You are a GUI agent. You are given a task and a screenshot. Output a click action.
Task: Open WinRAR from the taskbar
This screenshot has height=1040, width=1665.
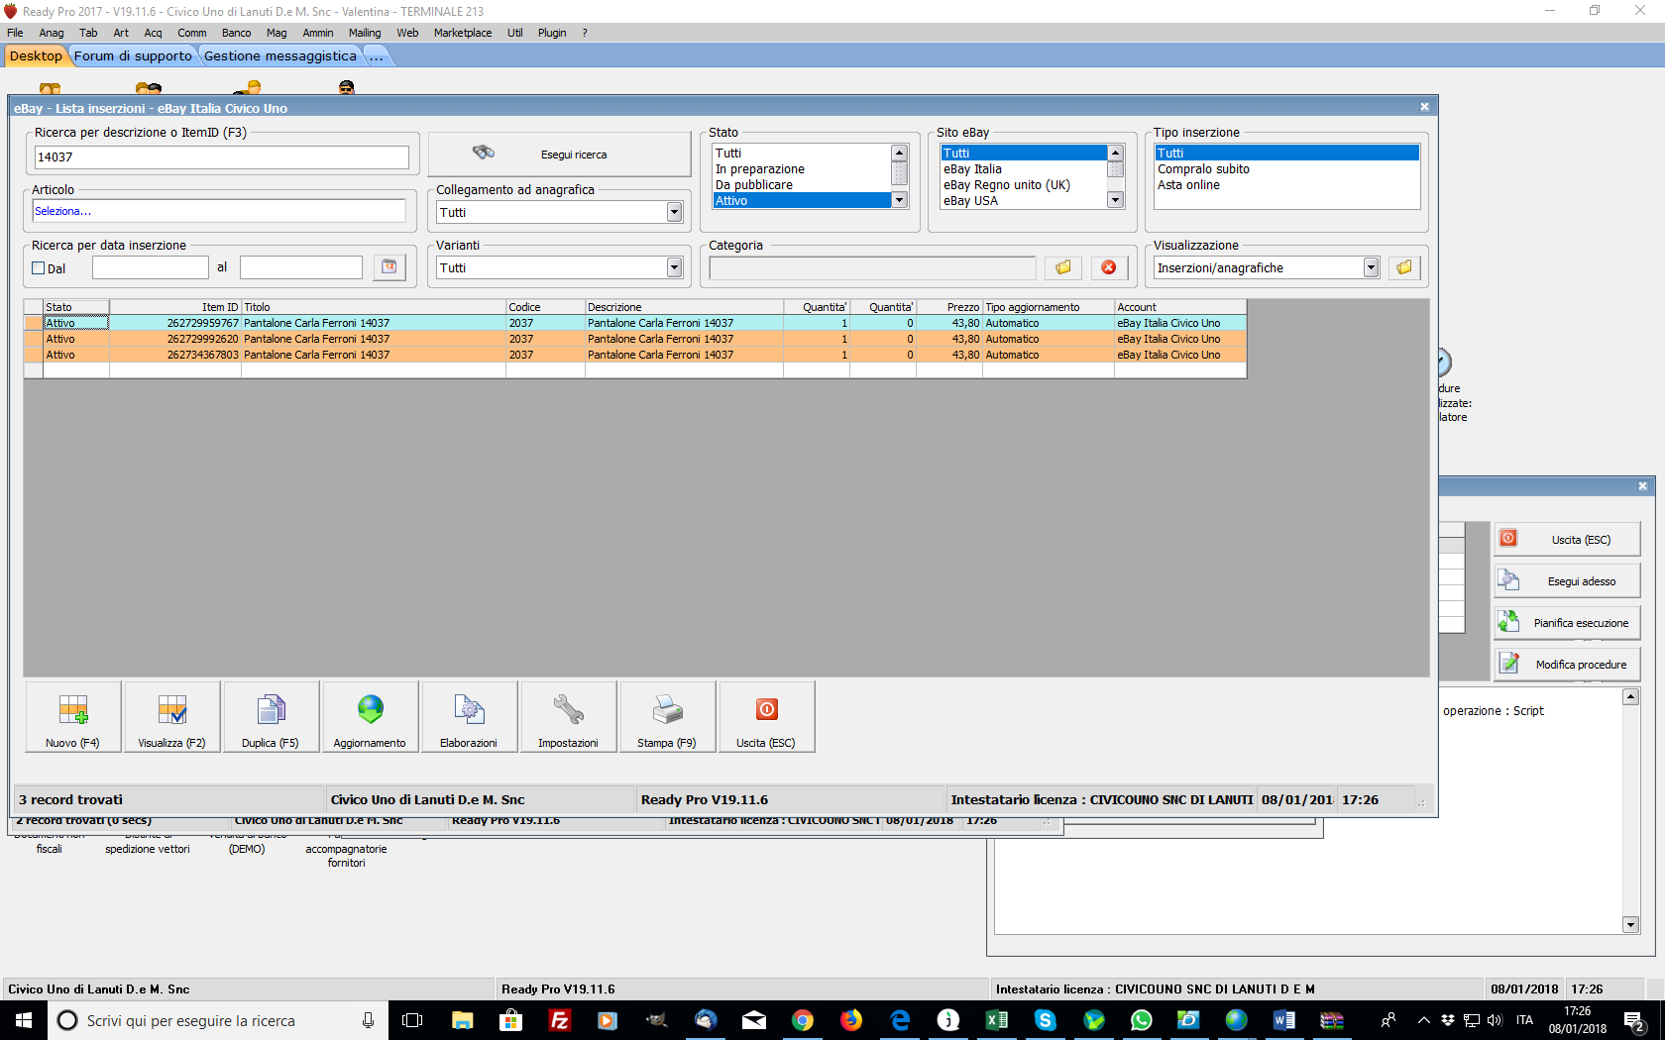tap(1332, 1020)
